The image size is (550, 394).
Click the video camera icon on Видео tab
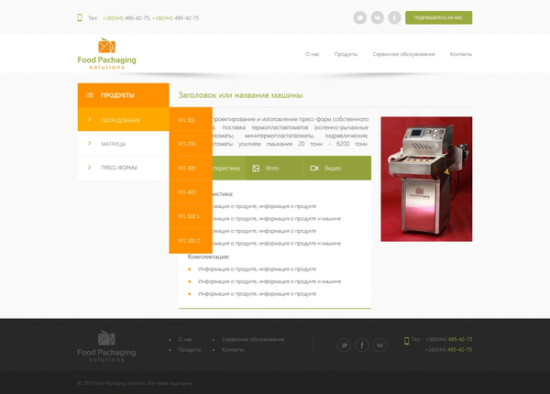(x=314, y=169)
